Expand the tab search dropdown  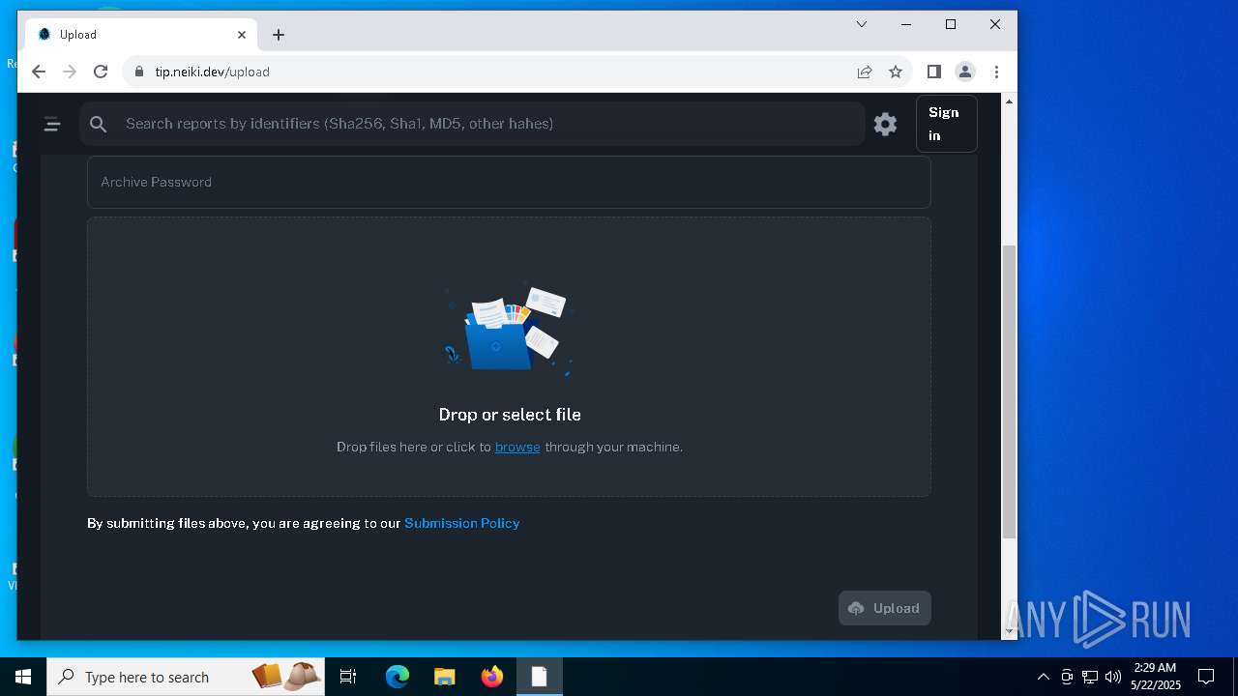click(x=862, y=24)
